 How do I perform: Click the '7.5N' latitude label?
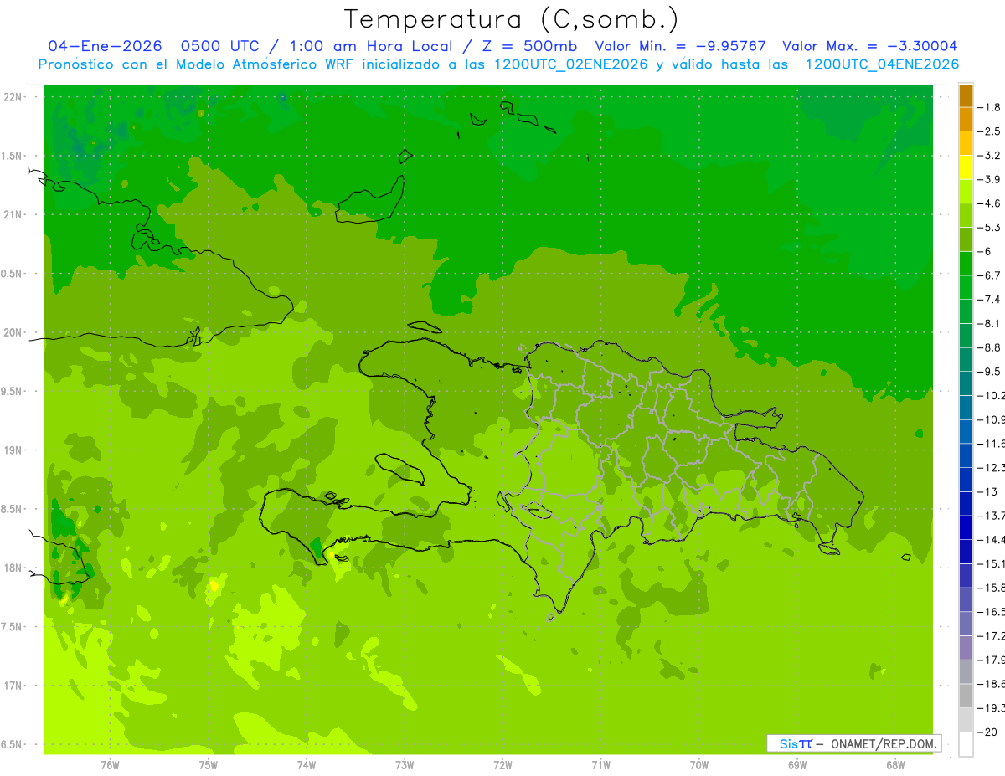click(x=13, y=627)
